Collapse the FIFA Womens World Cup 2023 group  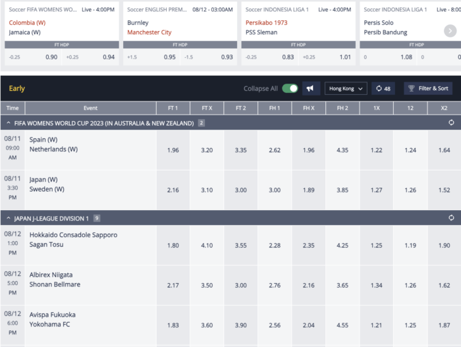(7, 123)
